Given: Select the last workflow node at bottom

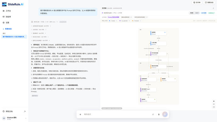Looking at the screenshot, I should pos(148,100).
